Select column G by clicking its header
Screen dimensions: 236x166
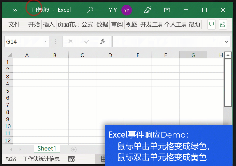(193, 55)
